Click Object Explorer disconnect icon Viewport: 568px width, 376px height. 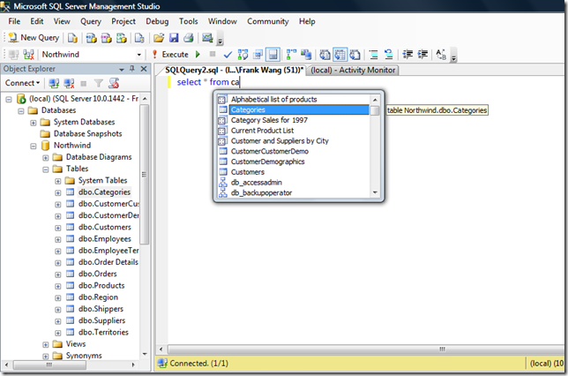coord(69,83)
